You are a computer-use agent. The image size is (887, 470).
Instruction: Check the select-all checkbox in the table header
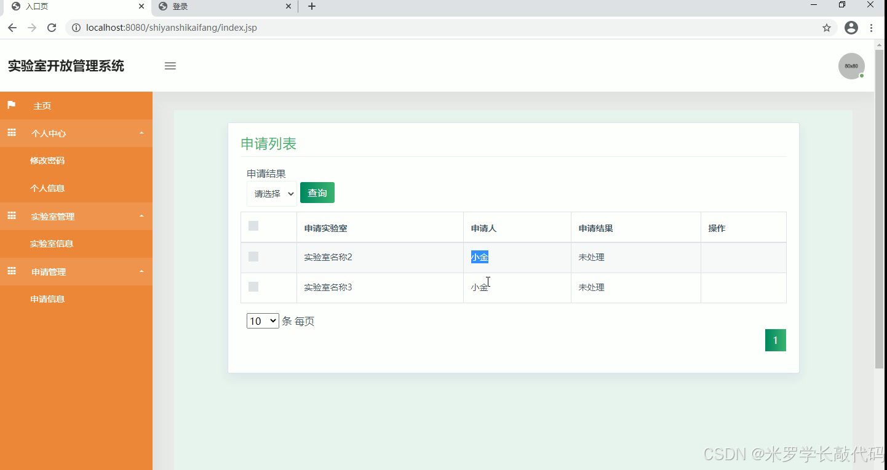click(253, 226)
